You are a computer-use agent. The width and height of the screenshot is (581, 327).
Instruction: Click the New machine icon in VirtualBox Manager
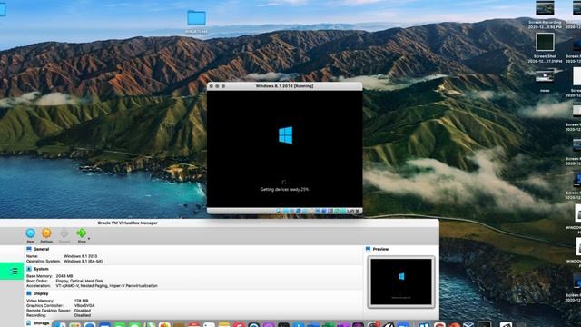click(x=30, y=233)
